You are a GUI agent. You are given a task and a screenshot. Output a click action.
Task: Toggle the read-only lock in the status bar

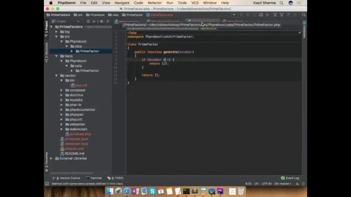pos(297,184)
